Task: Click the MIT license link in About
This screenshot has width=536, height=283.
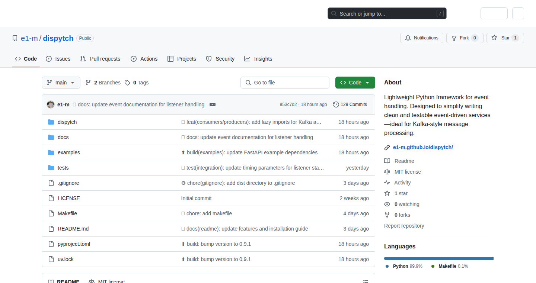Action: click(408, 172)
